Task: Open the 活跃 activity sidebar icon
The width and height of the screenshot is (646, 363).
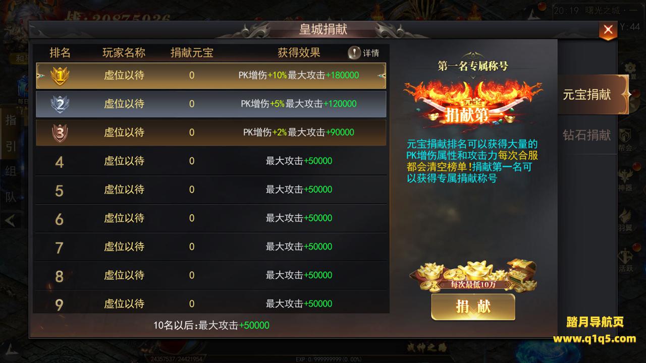Action: (x=626, y=260)
